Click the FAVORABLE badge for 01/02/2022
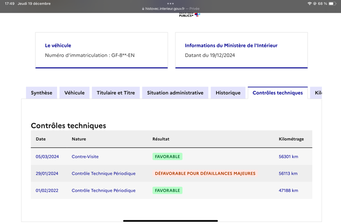The width and height of the screenshot is (341, 224). click(167, 190)
